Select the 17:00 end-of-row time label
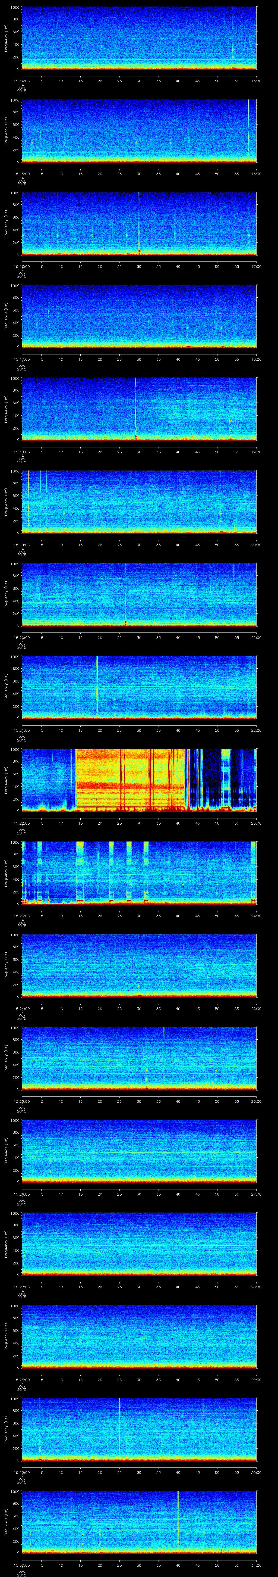Screen dimensions: 278x1577 coord(256,266)
